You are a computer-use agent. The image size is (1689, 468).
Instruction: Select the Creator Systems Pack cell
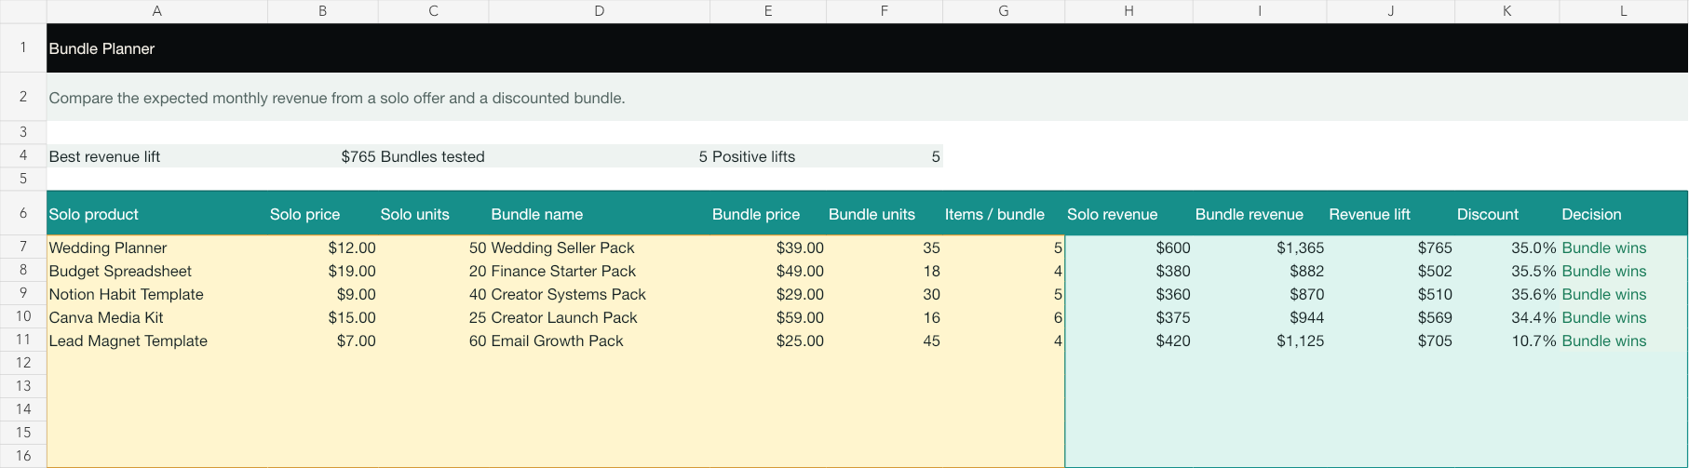pyautogui.click(x=599, y=294)
